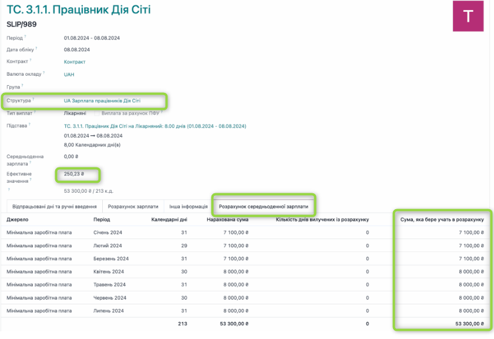
Task: Click the help icon beside Тип виплат
Action: click(33, 112)
